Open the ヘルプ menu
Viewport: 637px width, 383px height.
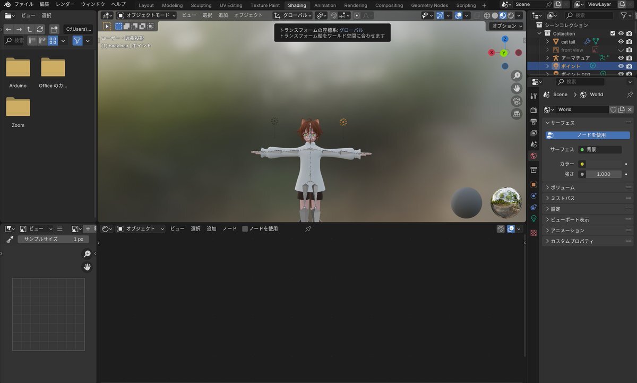(118, 4)
